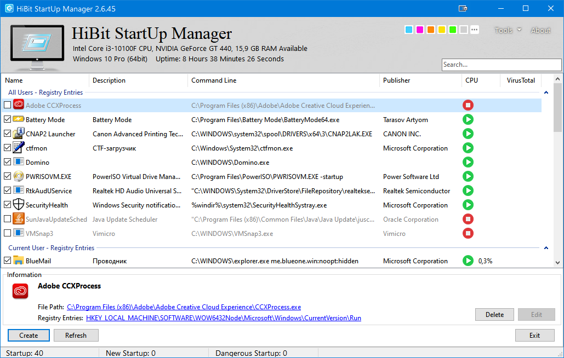Screen dimensions: 564x358
Task: Sort by the Description column header
Action: tap(139, 80)
